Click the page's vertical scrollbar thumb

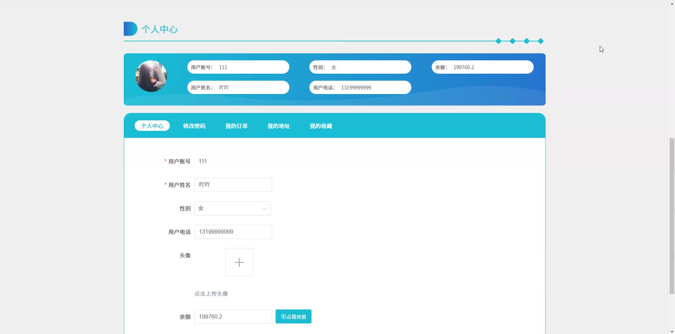click(x=672, y=216)
